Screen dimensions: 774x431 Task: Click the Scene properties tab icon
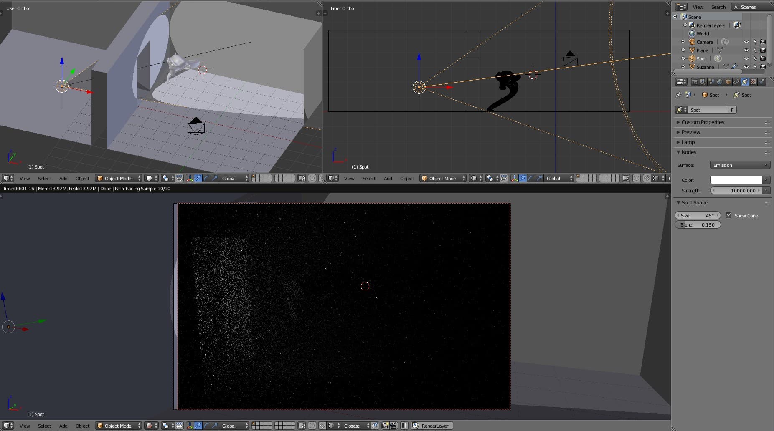pos(711,82)
